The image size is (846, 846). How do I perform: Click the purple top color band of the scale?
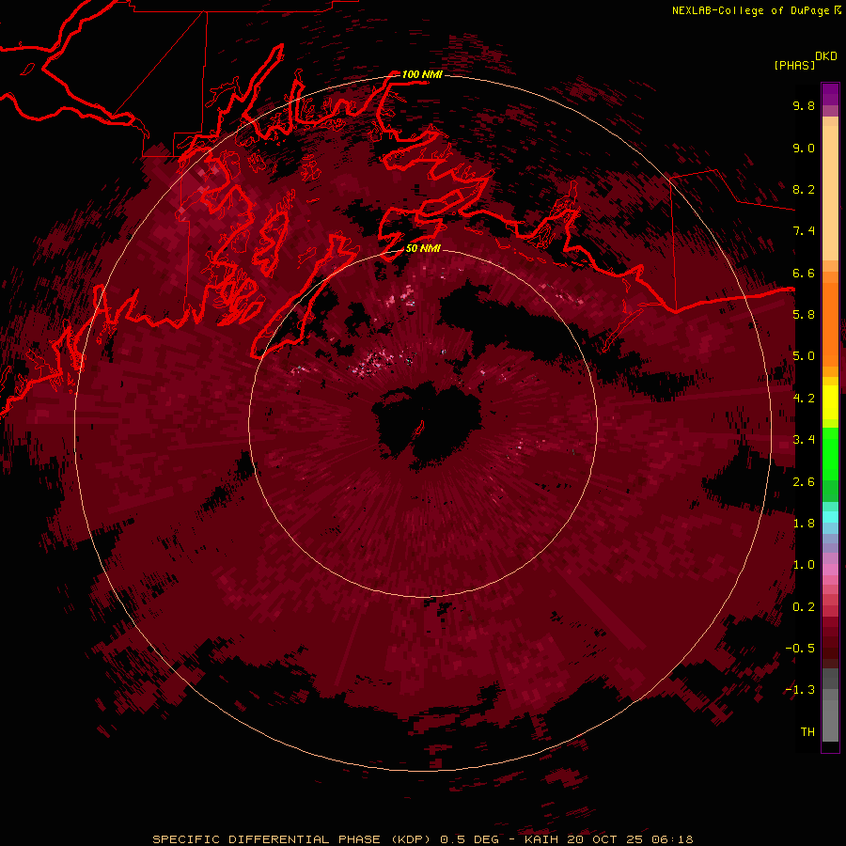pos(830,94)
